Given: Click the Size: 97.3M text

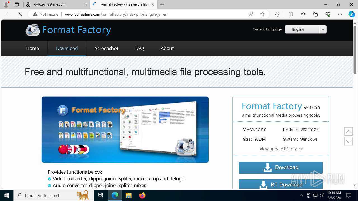Looking at the screenshot, I should coord(254,139).
